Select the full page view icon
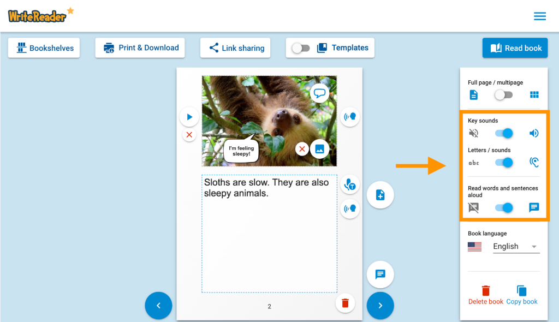The width and height of the screenshot is (559, 322). point(473,95)
